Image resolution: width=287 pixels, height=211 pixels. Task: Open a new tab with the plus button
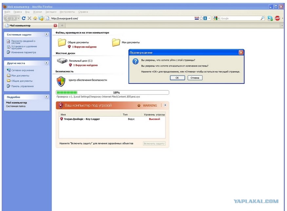[x=62, y=26]
